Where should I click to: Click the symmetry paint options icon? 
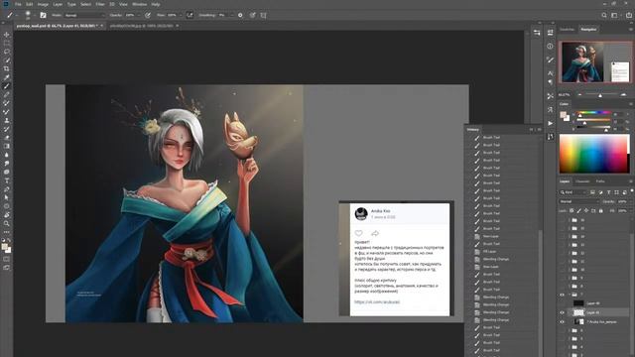coord(263,15)
